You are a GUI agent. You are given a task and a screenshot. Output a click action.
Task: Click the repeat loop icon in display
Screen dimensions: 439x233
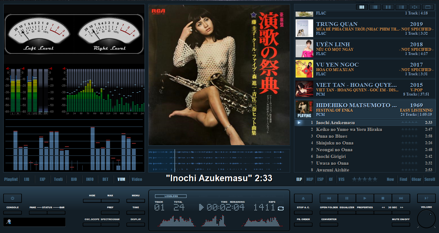281,208
